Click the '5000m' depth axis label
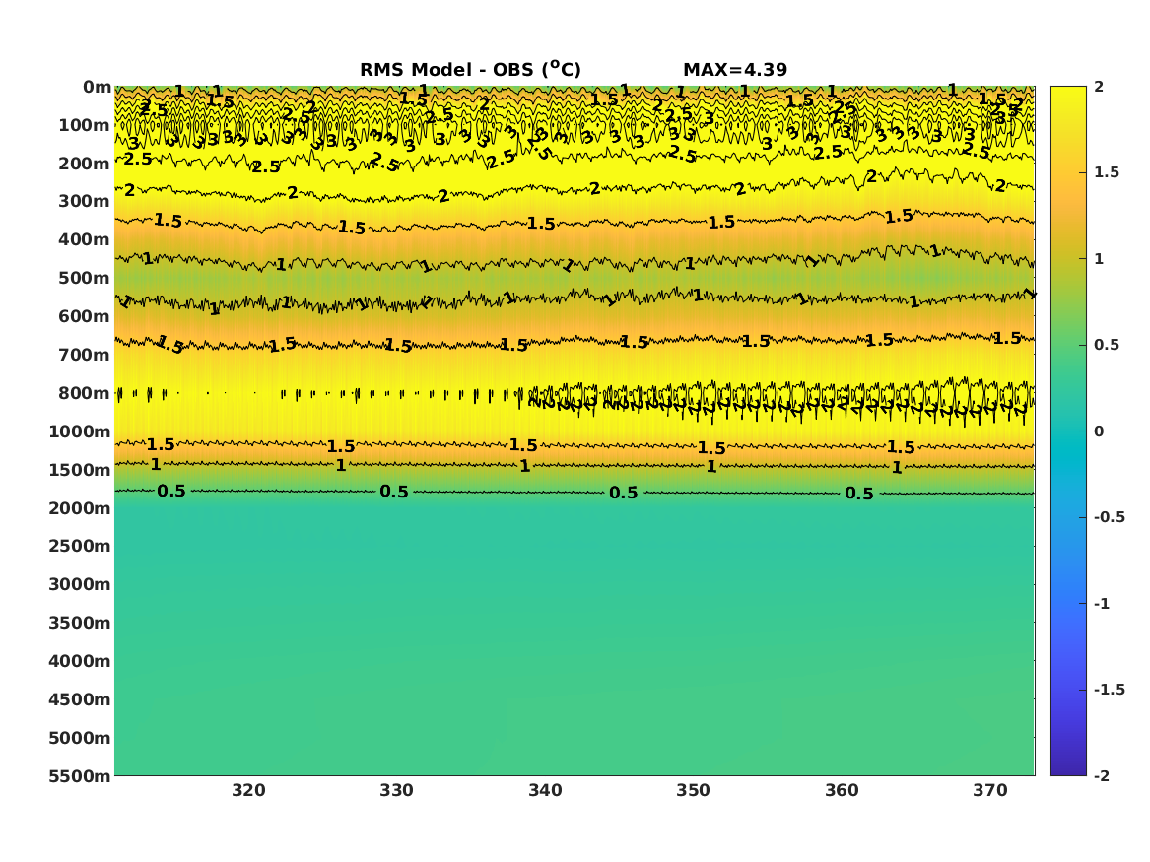Screen dimensions: 1150x862 tap(80, 738)
